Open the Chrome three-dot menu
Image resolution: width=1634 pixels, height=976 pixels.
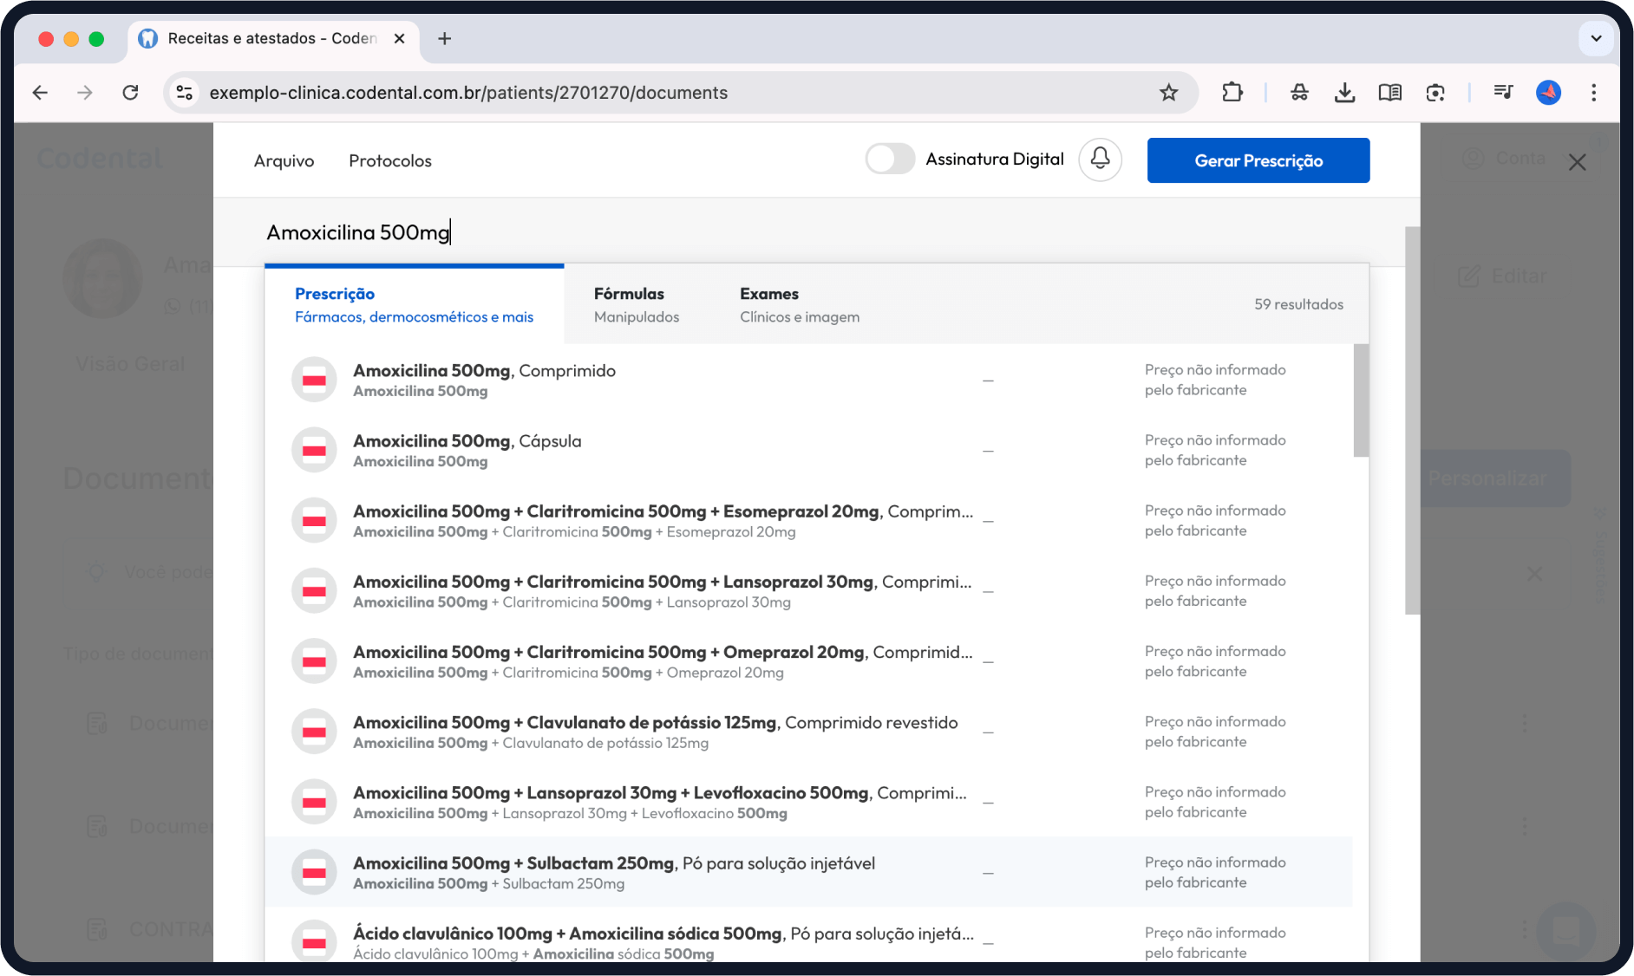[x=1593, y=93]
